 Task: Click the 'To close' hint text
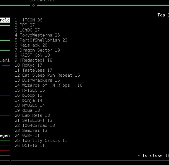(152, 156)
